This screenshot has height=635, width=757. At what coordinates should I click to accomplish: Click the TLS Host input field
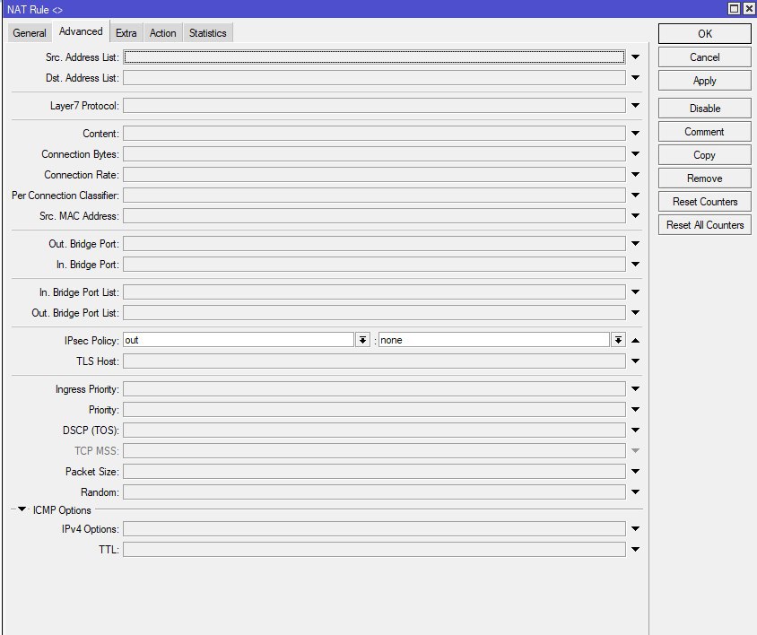click(374, 361)
